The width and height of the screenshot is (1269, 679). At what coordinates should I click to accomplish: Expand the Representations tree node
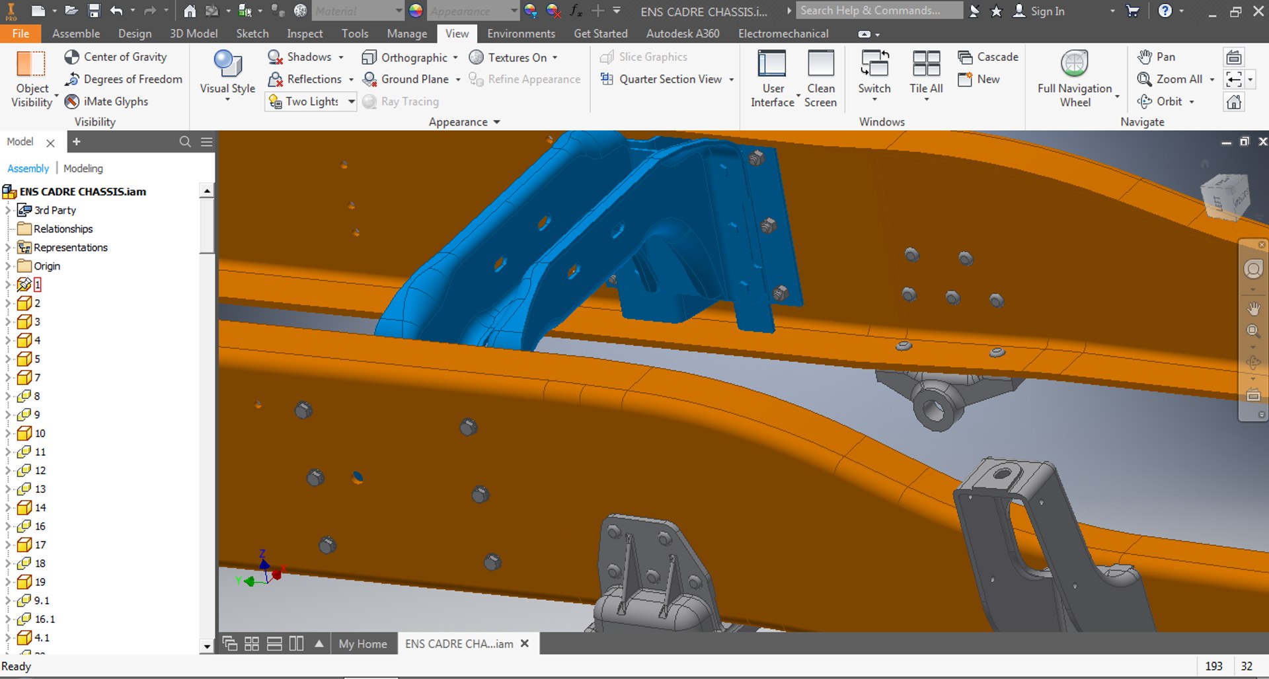pos(8,248)
